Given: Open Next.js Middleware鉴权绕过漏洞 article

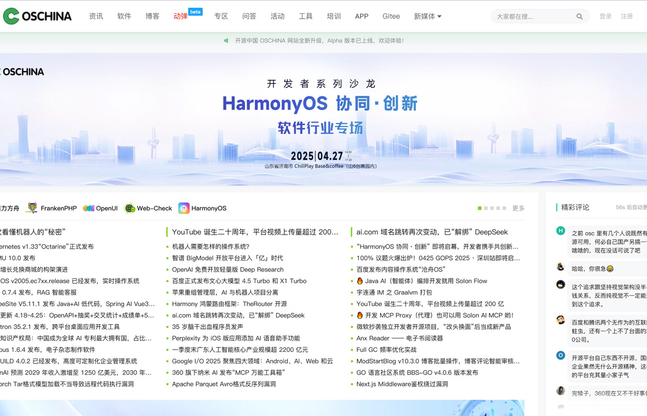Looking at the screenshot, I should (x=402, y=384).
